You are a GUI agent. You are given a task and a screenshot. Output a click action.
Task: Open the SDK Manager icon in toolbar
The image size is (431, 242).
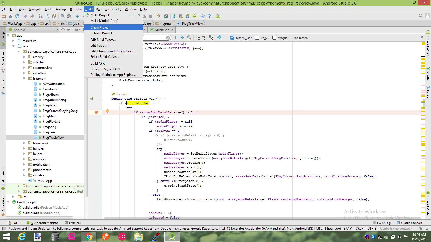pyautogui.click(x=188, y=16)
